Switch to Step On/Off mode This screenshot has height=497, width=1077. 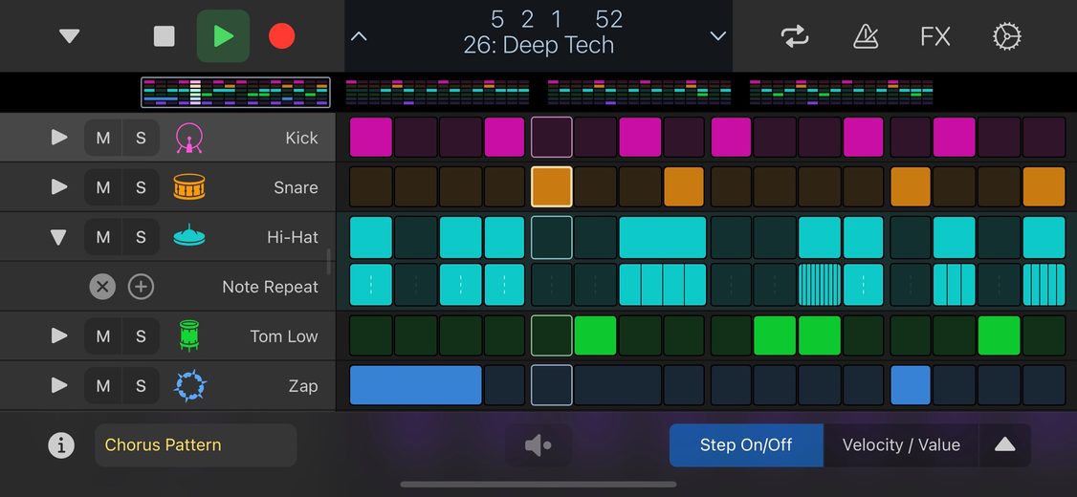click(746, 444)
